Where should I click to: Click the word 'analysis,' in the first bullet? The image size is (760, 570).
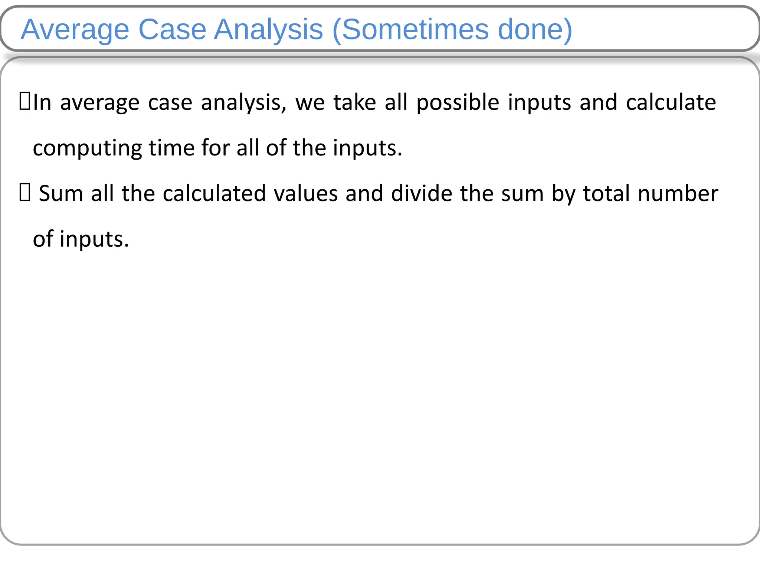tap(244, 103)
